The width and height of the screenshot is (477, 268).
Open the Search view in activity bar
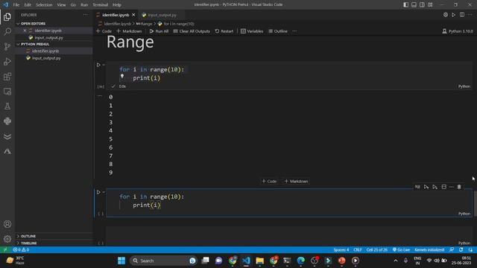pos(7,31)
